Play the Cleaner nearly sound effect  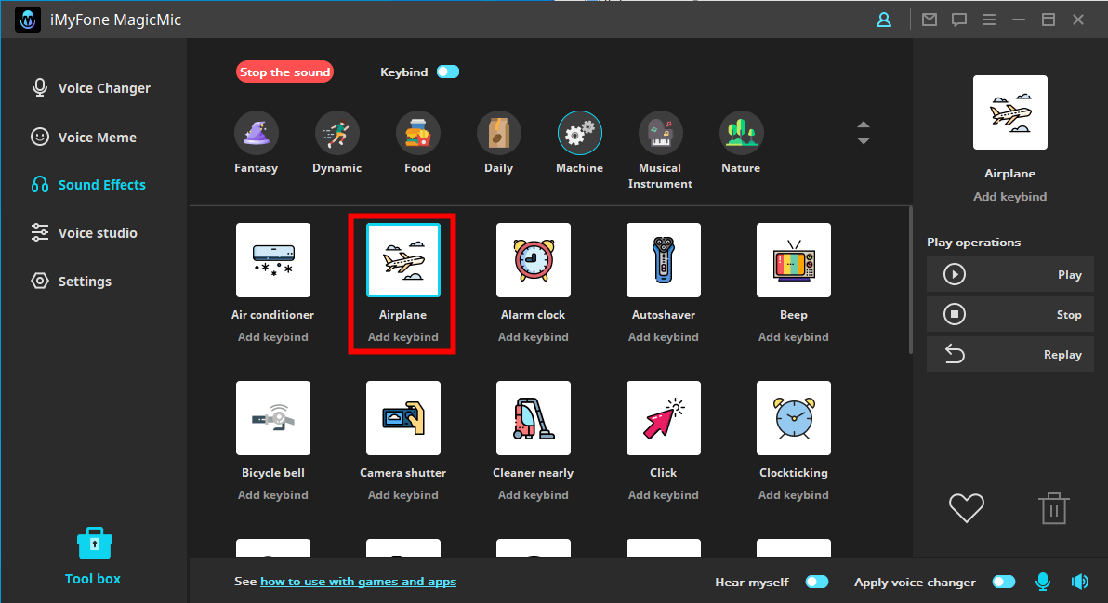(533, 418)
